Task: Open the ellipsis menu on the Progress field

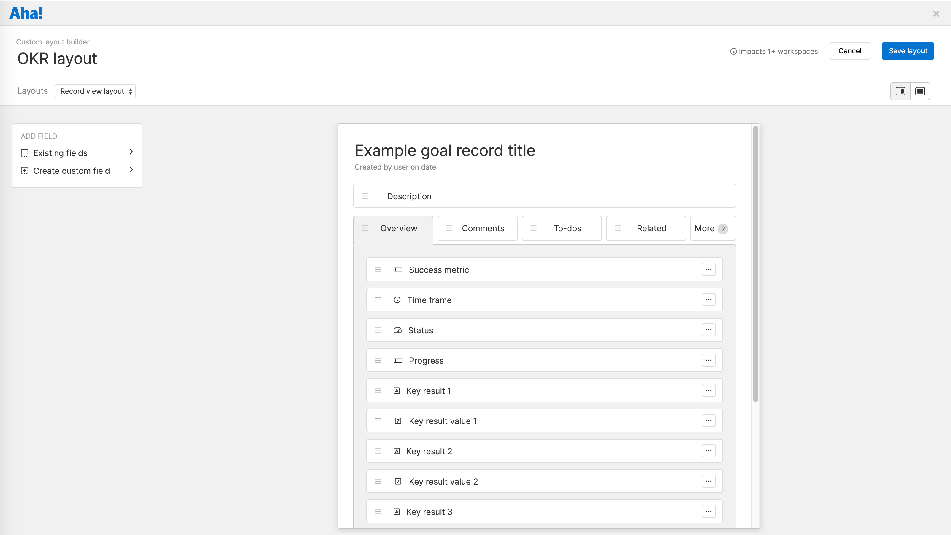Action: tap(709, 360)
